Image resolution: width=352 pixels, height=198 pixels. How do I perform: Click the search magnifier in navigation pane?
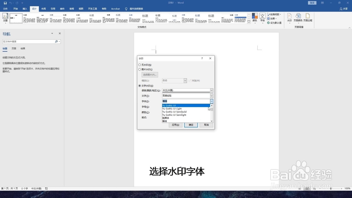56,42
